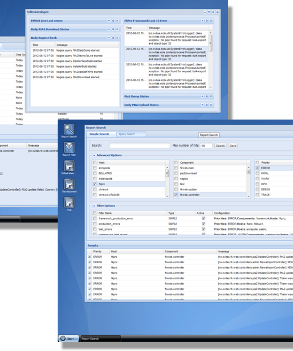Expand the Daily PIA2 Download Status panel
293x351 pixels.
[108, 29]
